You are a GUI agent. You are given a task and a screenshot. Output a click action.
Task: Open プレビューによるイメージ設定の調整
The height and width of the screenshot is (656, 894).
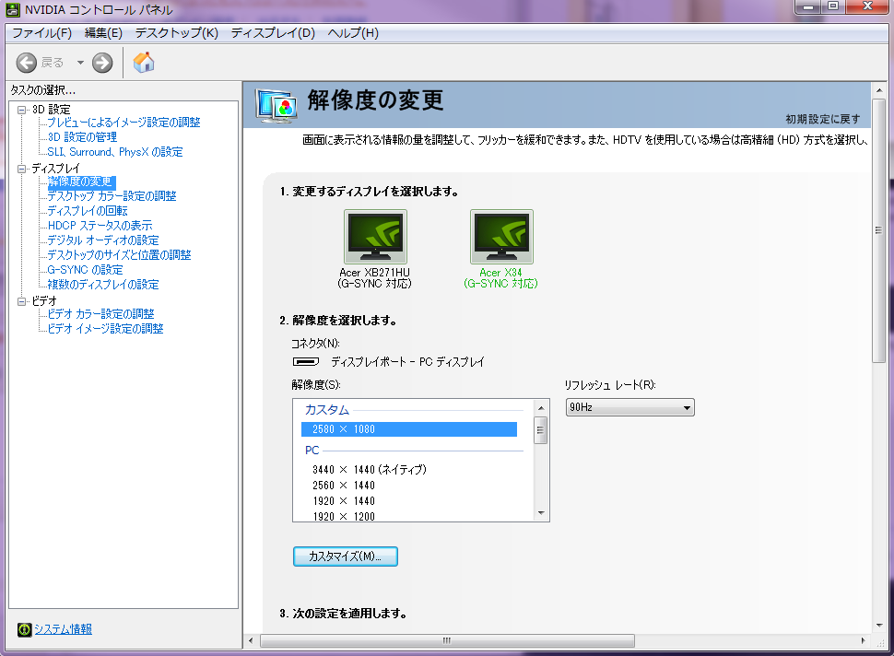124,123
